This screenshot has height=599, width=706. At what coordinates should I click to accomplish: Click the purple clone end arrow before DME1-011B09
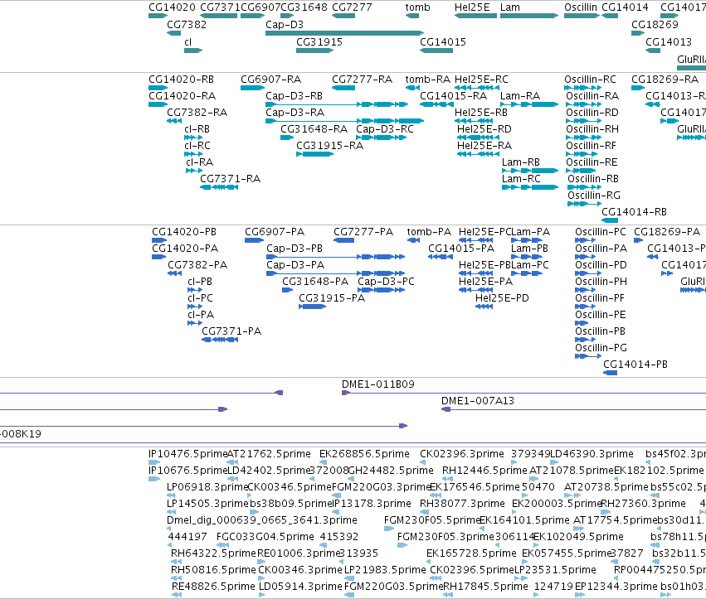(x=279, y=393)
